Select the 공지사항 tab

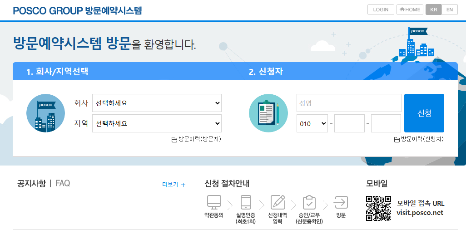(31, 183)
